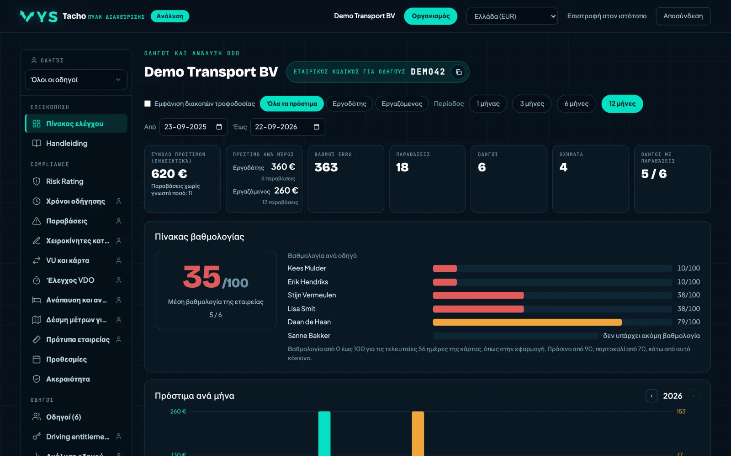Click the Handleiding book icon
The height and width of the screenshot is (456, 731).
point(37,143)
